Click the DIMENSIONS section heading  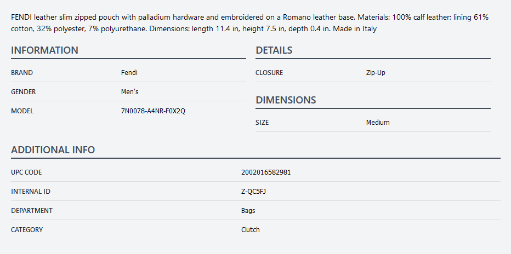click(x=286, y=100)
